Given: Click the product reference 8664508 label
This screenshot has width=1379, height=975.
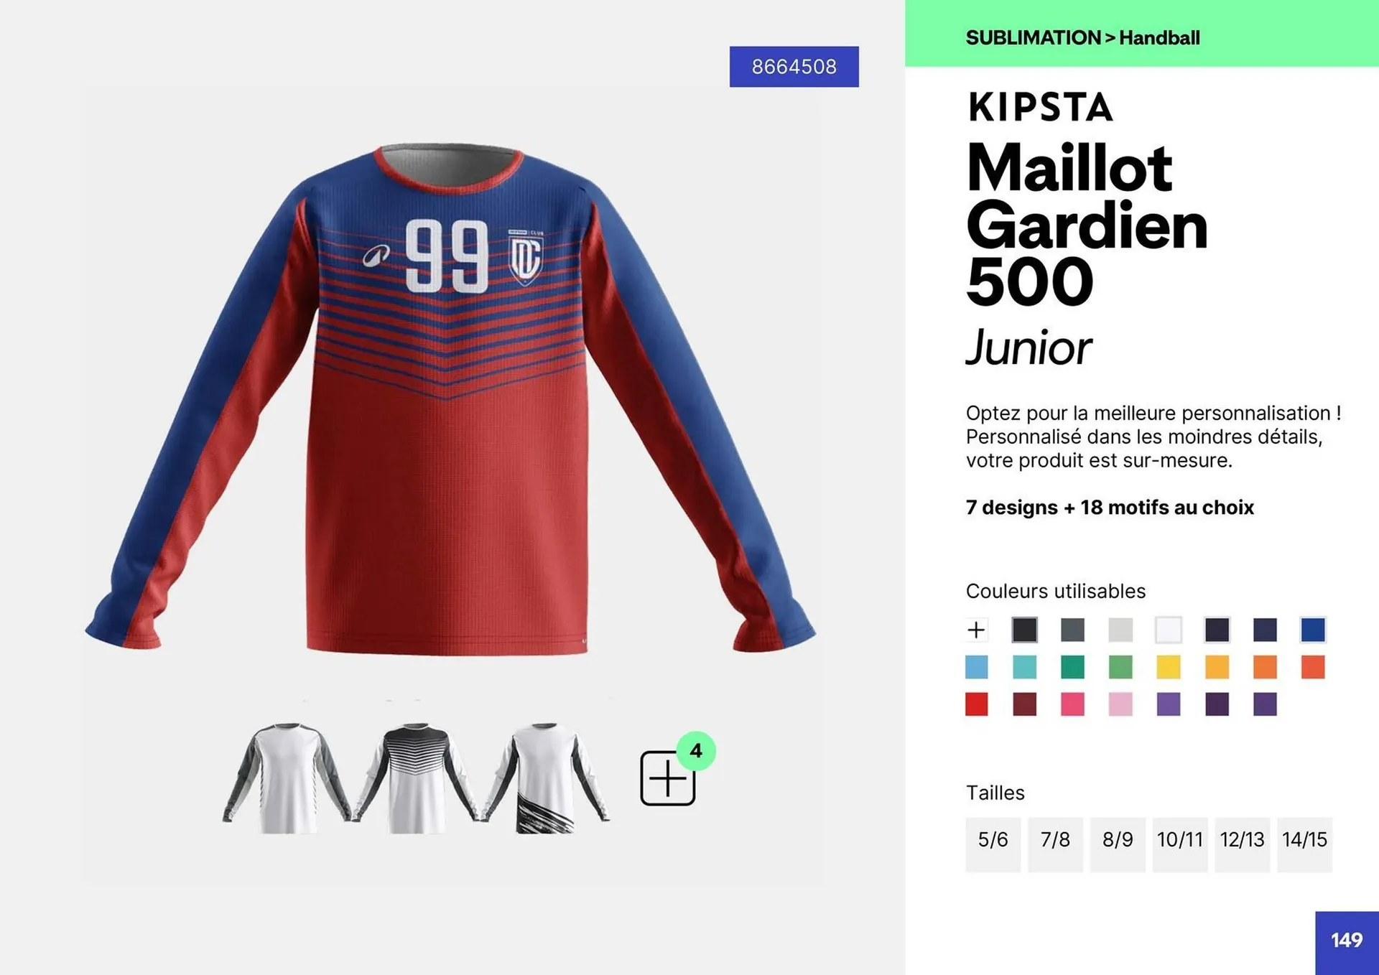Looking at the screenshot, I should 794,67.
